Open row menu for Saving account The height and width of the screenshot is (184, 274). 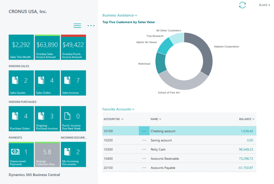pyautogui.click(x=144, y=140)
